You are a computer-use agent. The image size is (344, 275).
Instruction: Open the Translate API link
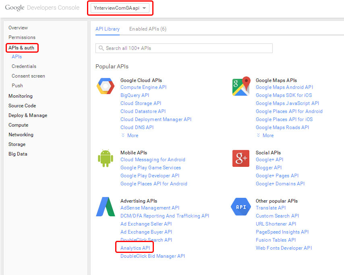271,208
